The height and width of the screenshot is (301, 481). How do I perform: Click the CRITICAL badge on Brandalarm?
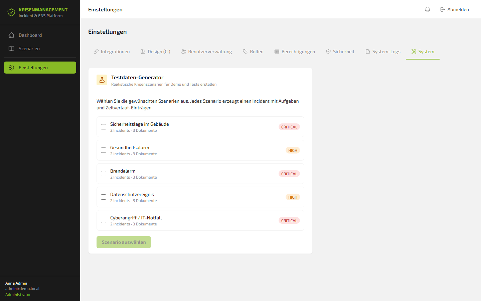click(x=289, y=174)
